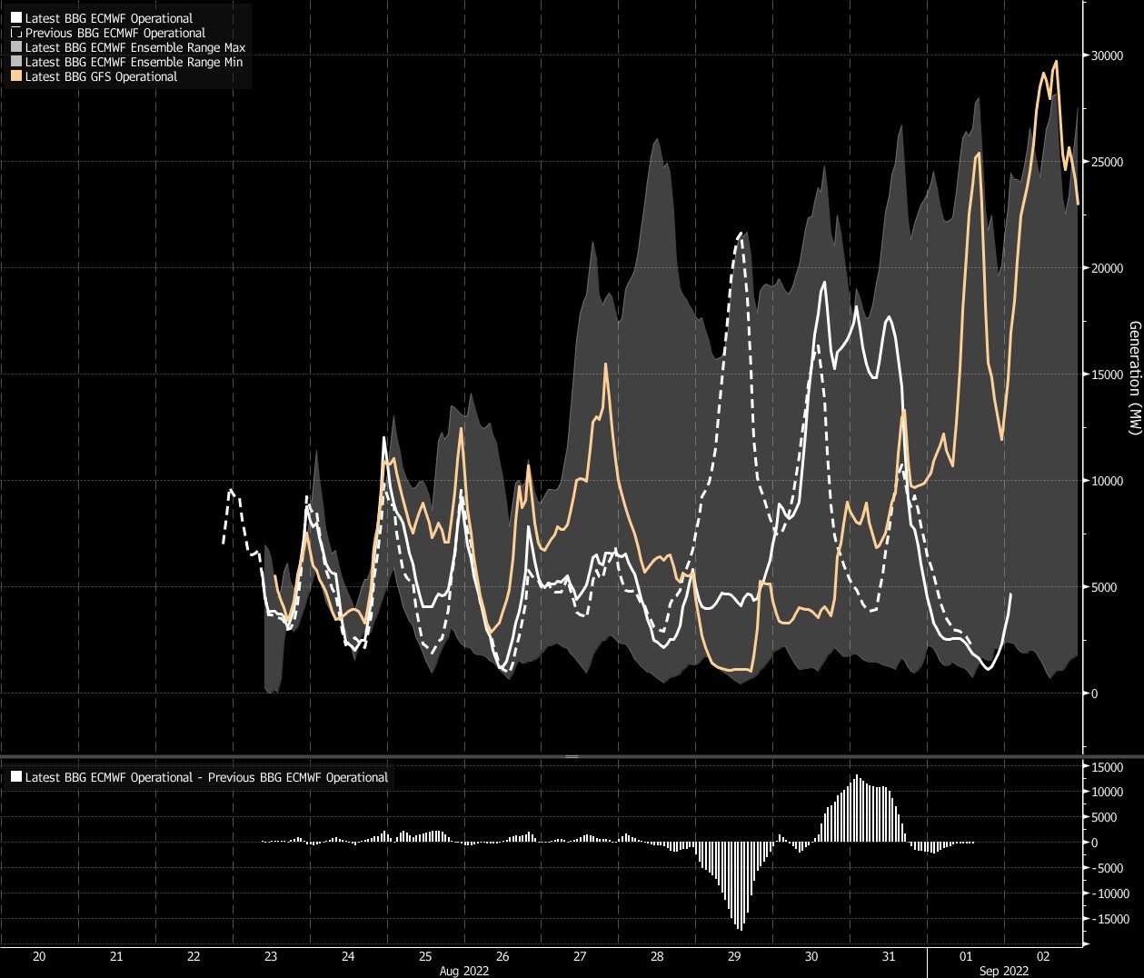The image size is (1144, 978).
Task: Toggle the Latest BBG ECMWF Ensemble Range Max label
Action: tap(135, 47)
